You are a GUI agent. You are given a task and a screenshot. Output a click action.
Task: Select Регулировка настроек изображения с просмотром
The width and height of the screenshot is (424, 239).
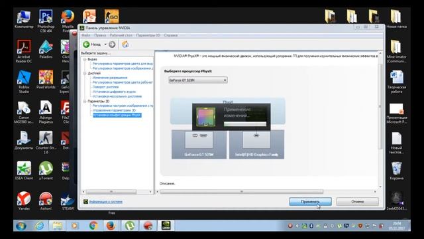pyautogui.click(x=123, y=106)
